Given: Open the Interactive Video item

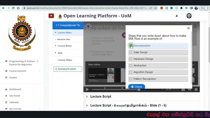Looking at the screenshot, I should 64,39.
